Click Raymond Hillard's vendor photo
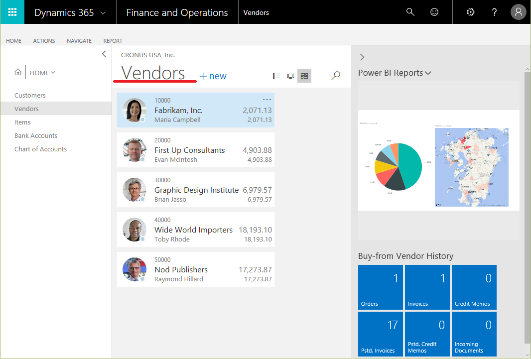The width and height of the screenshot is (531, 359). pos(134,270)
